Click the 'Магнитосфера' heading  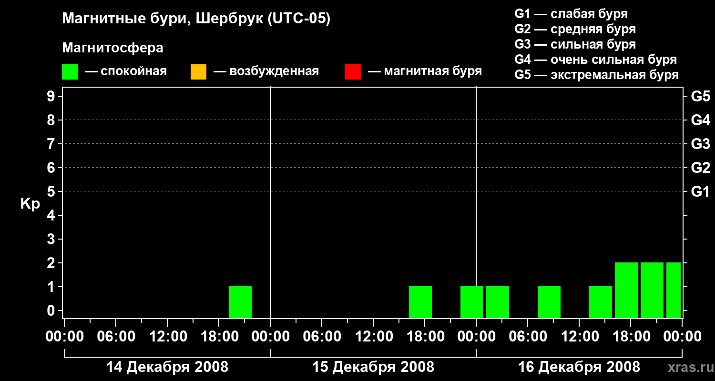[112, 48]
